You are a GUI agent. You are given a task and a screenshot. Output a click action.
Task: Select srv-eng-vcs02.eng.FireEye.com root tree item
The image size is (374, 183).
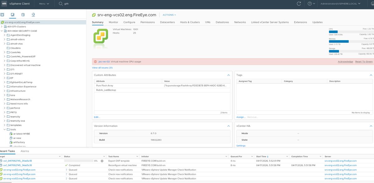click(x=43, y=22)
